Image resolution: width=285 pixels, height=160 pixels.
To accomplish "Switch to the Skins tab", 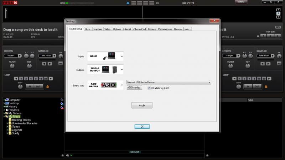I will click(x=88, y=29).
